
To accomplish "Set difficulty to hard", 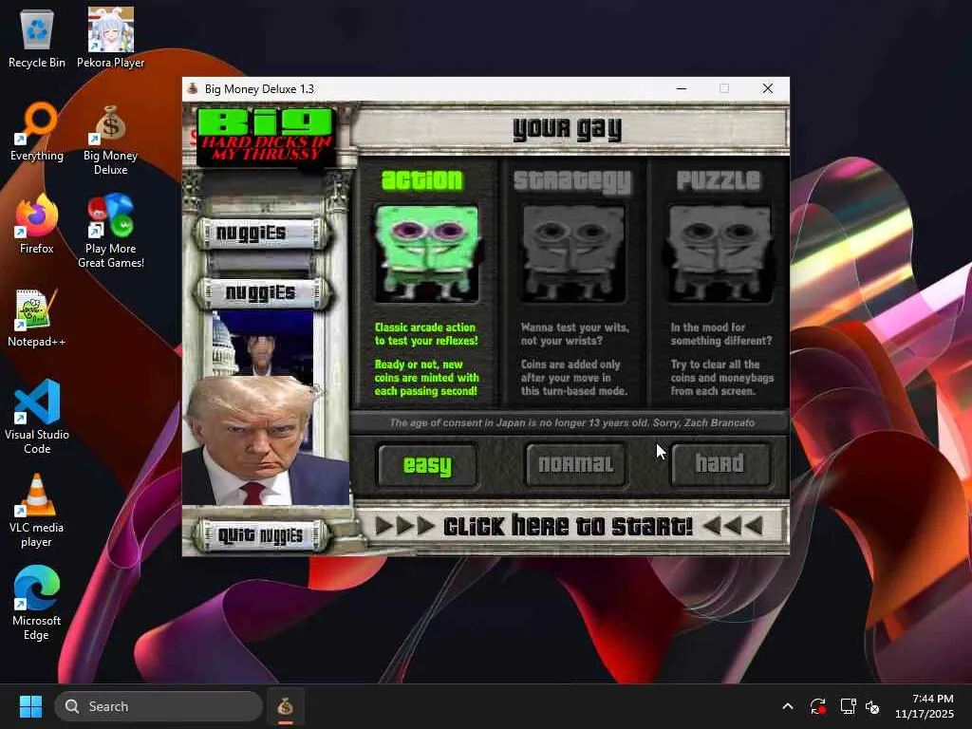I will [x=721, y=464].
